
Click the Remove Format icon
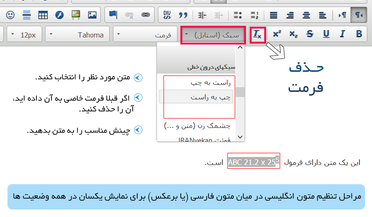click(x=258, y=35)
